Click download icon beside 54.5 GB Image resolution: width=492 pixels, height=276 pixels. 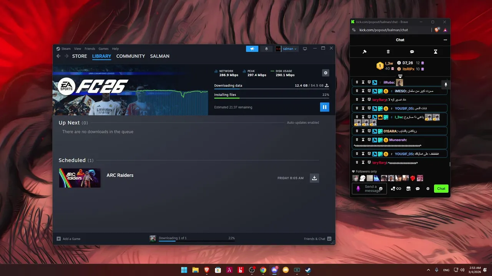point(327,85)
